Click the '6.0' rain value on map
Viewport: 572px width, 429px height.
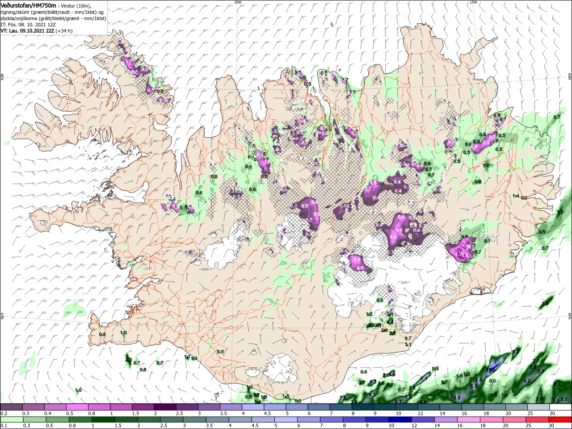point(457,398)
